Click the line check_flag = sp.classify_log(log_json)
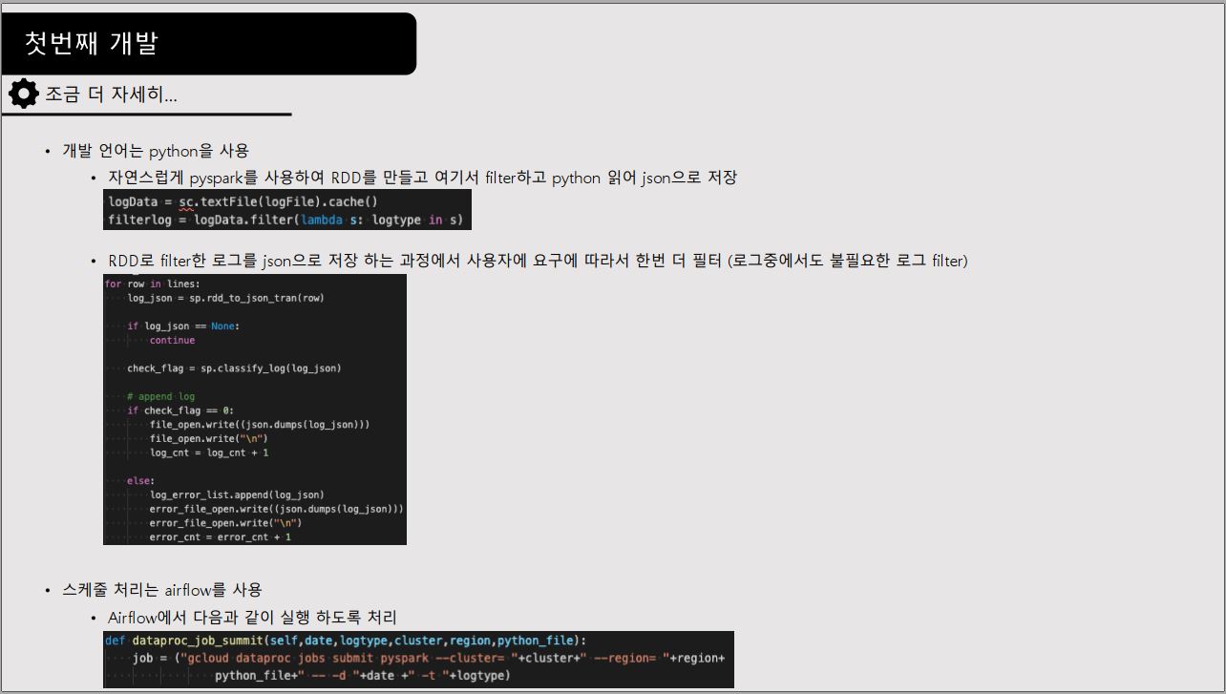 (x=234, y=368)
